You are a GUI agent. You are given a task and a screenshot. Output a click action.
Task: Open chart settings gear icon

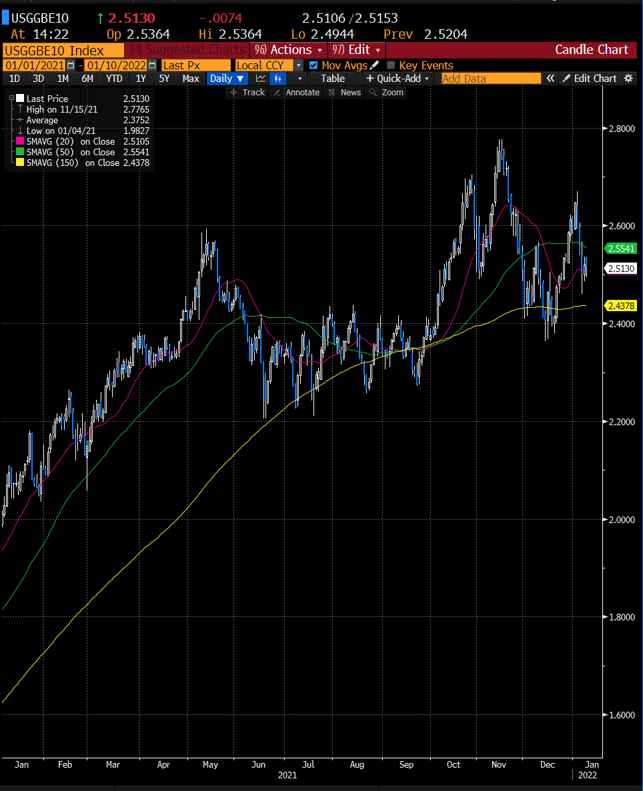click(628, 78)
